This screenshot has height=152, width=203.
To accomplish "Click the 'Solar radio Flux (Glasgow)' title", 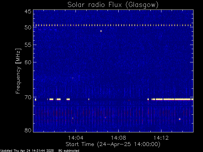I will tap(113, 5).
